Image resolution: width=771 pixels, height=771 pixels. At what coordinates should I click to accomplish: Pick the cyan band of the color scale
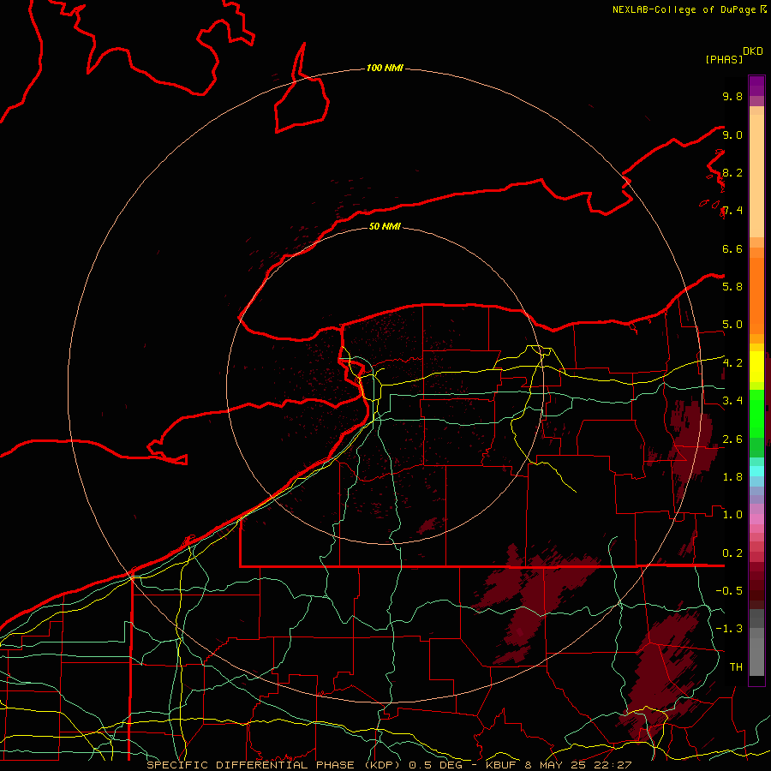[756, 470]
